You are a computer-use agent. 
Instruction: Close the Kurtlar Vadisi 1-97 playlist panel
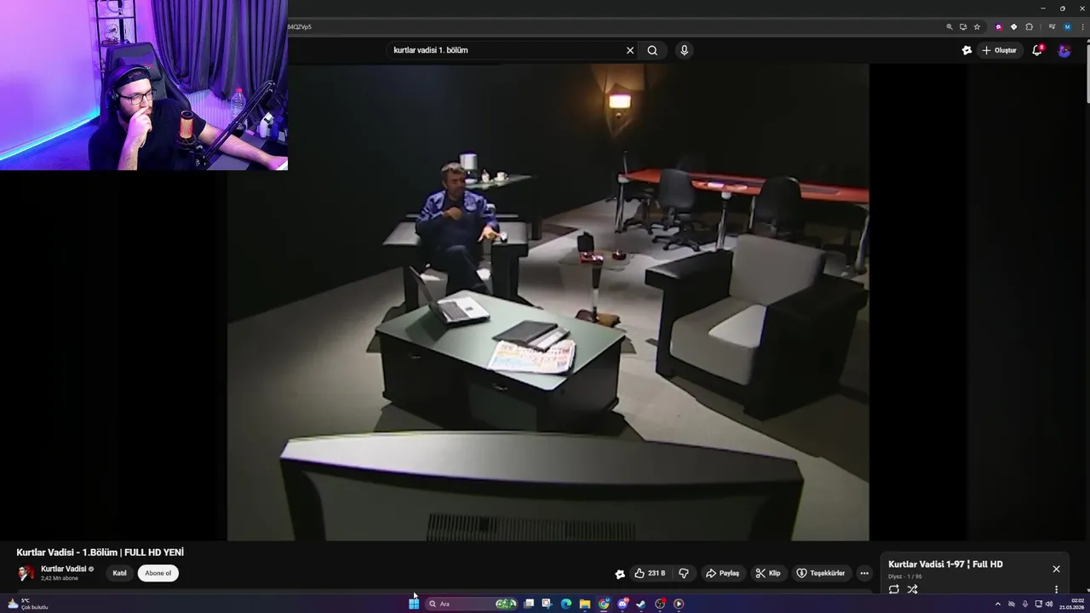tap(1056, 569)
